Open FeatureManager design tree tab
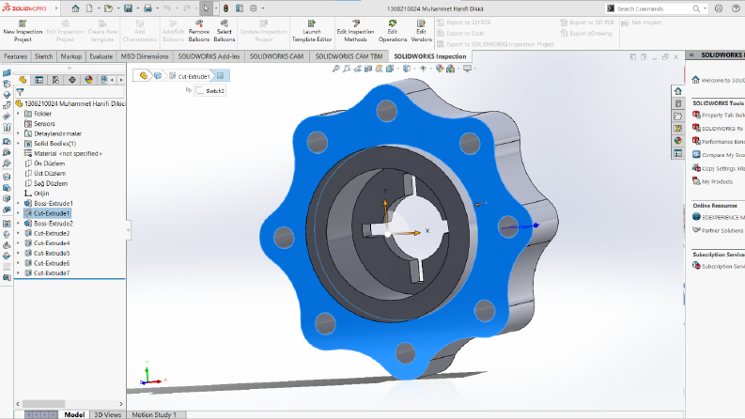Screen dimensions: 745x419 point(23,80)
